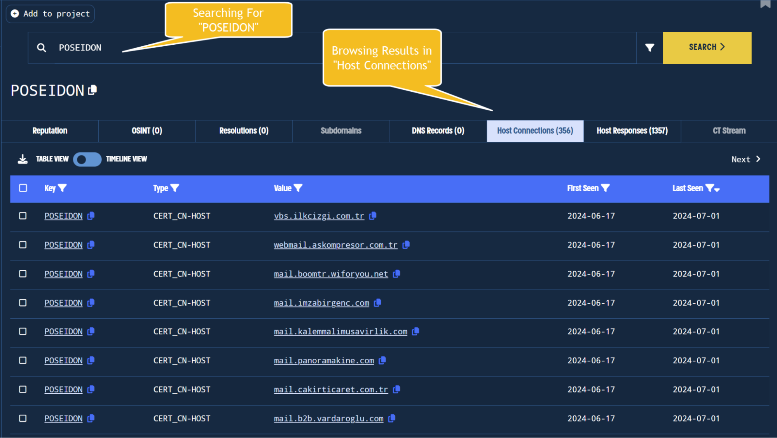This screenshot has width=777, height=438.
Task: Check the select-all checkbox in table header
Action: click(x=23, y=188)
